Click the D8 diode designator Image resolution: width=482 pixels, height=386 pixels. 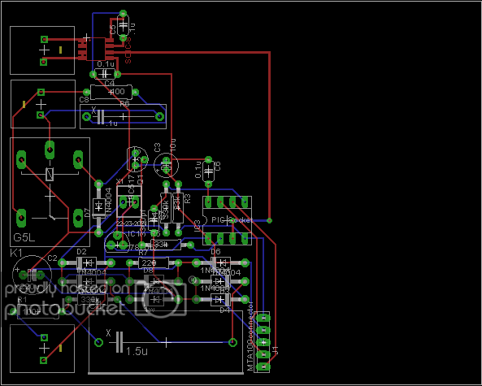[x=148, y=271]
